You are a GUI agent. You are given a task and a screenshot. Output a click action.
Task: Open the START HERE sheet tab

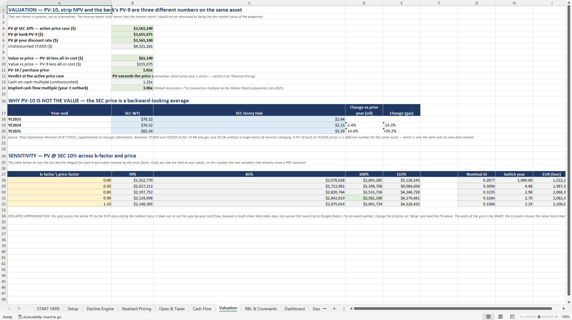48,309
